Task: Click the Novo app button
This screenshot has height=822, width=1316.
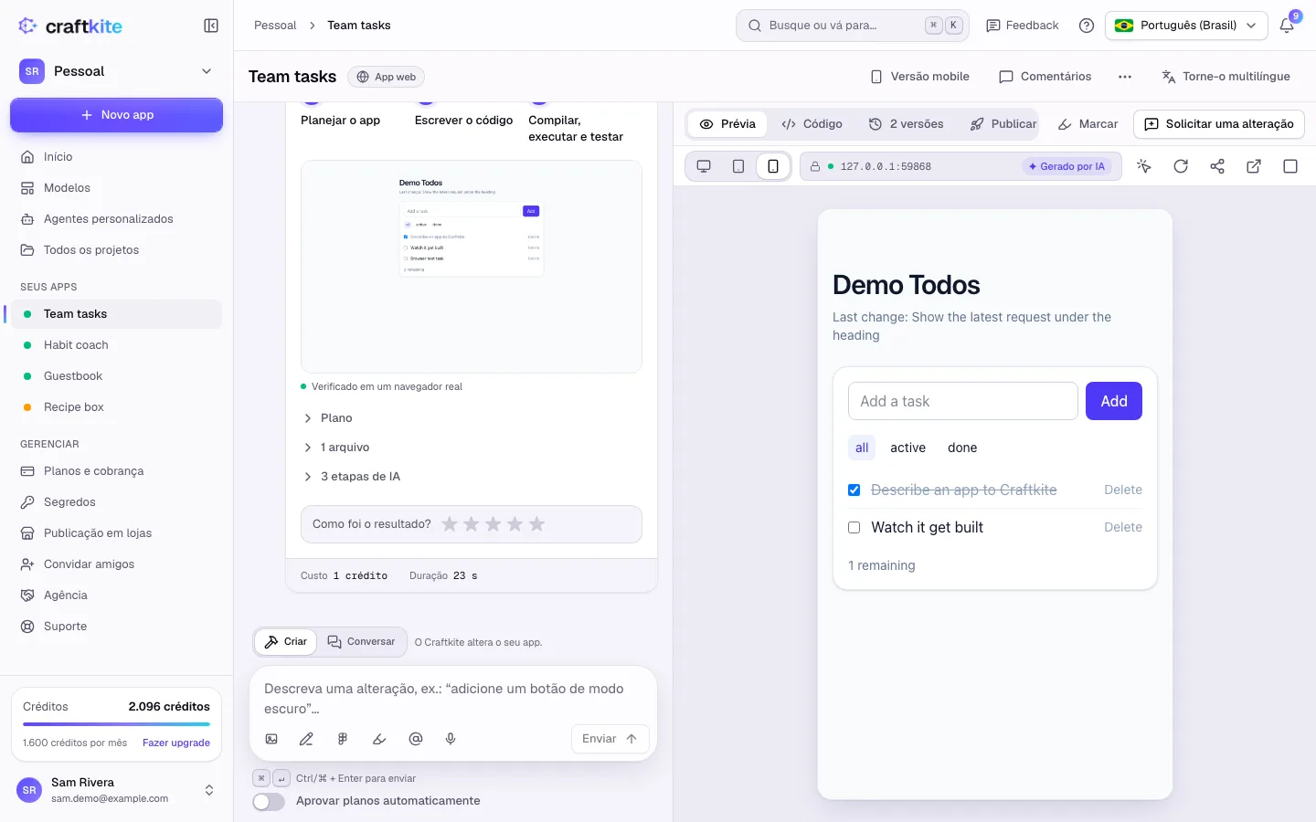Action: click(x=116, y=115)
